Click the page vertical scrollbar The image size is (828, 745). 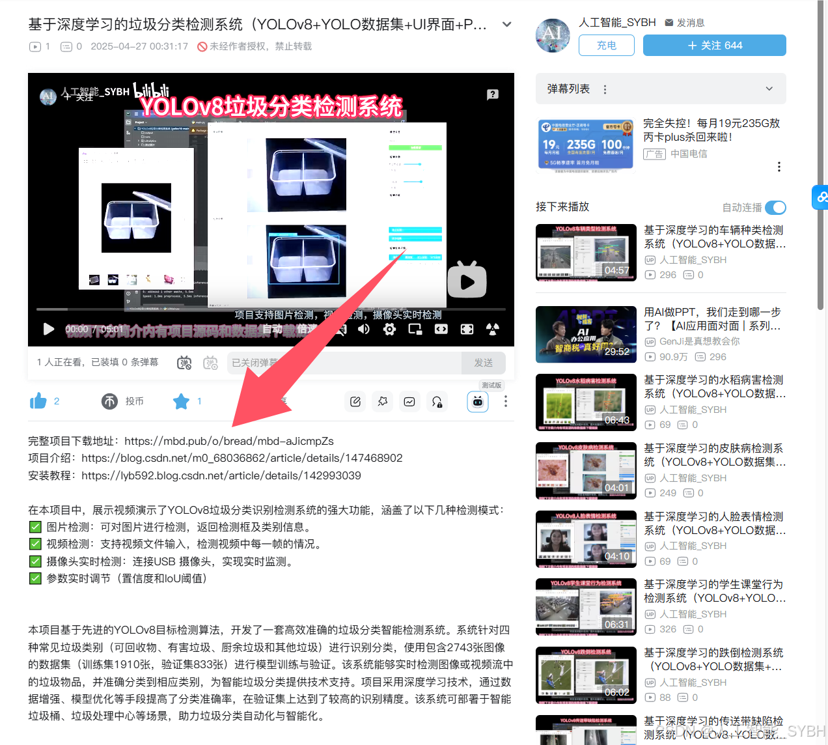pos(821,156)
